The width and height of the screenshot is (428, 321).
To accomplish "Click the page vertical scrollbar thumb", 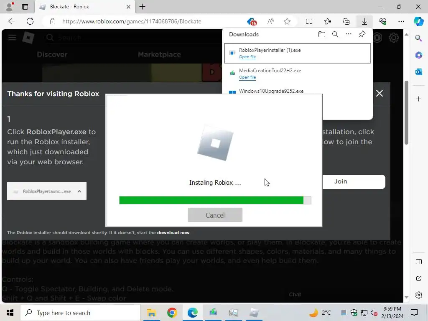I will [406, 112].
